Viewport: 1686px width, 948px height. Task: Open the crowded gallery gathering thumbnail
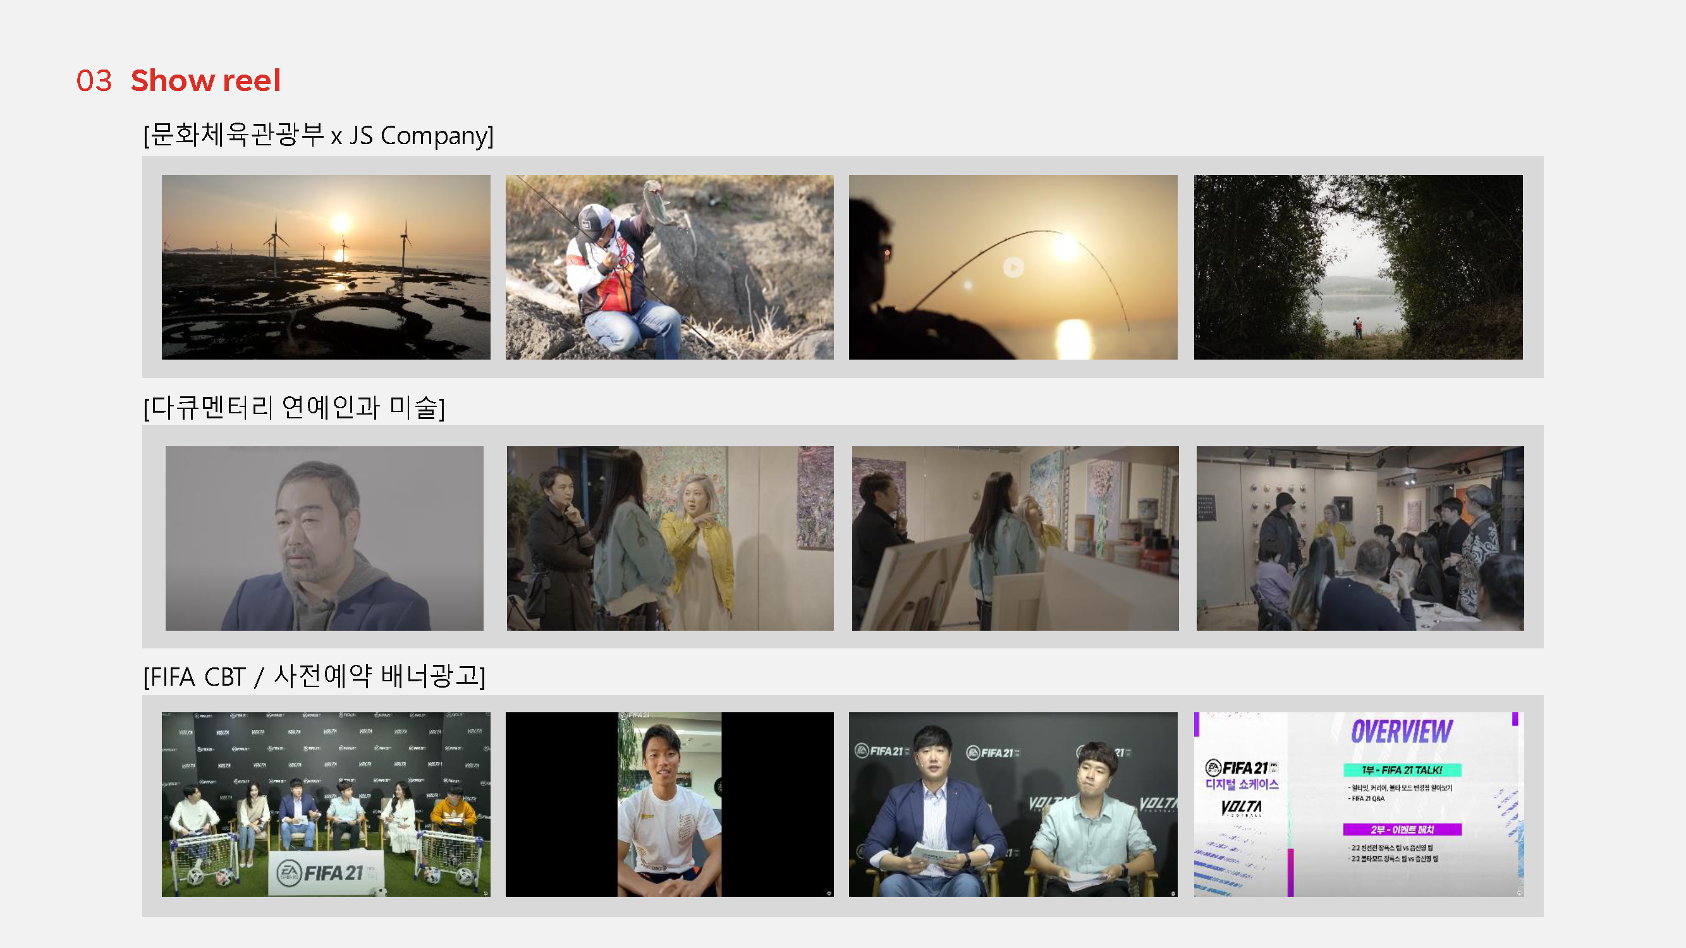click(x=1359, y=538)
